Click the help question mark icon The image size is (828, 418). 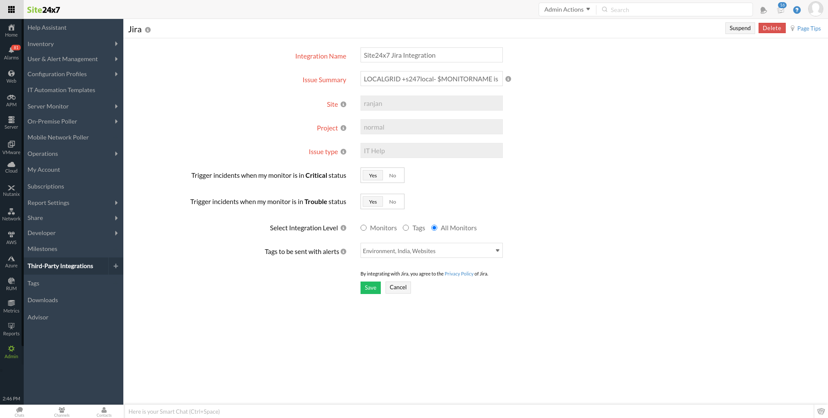pyautogui.click(x=797, y=10)
